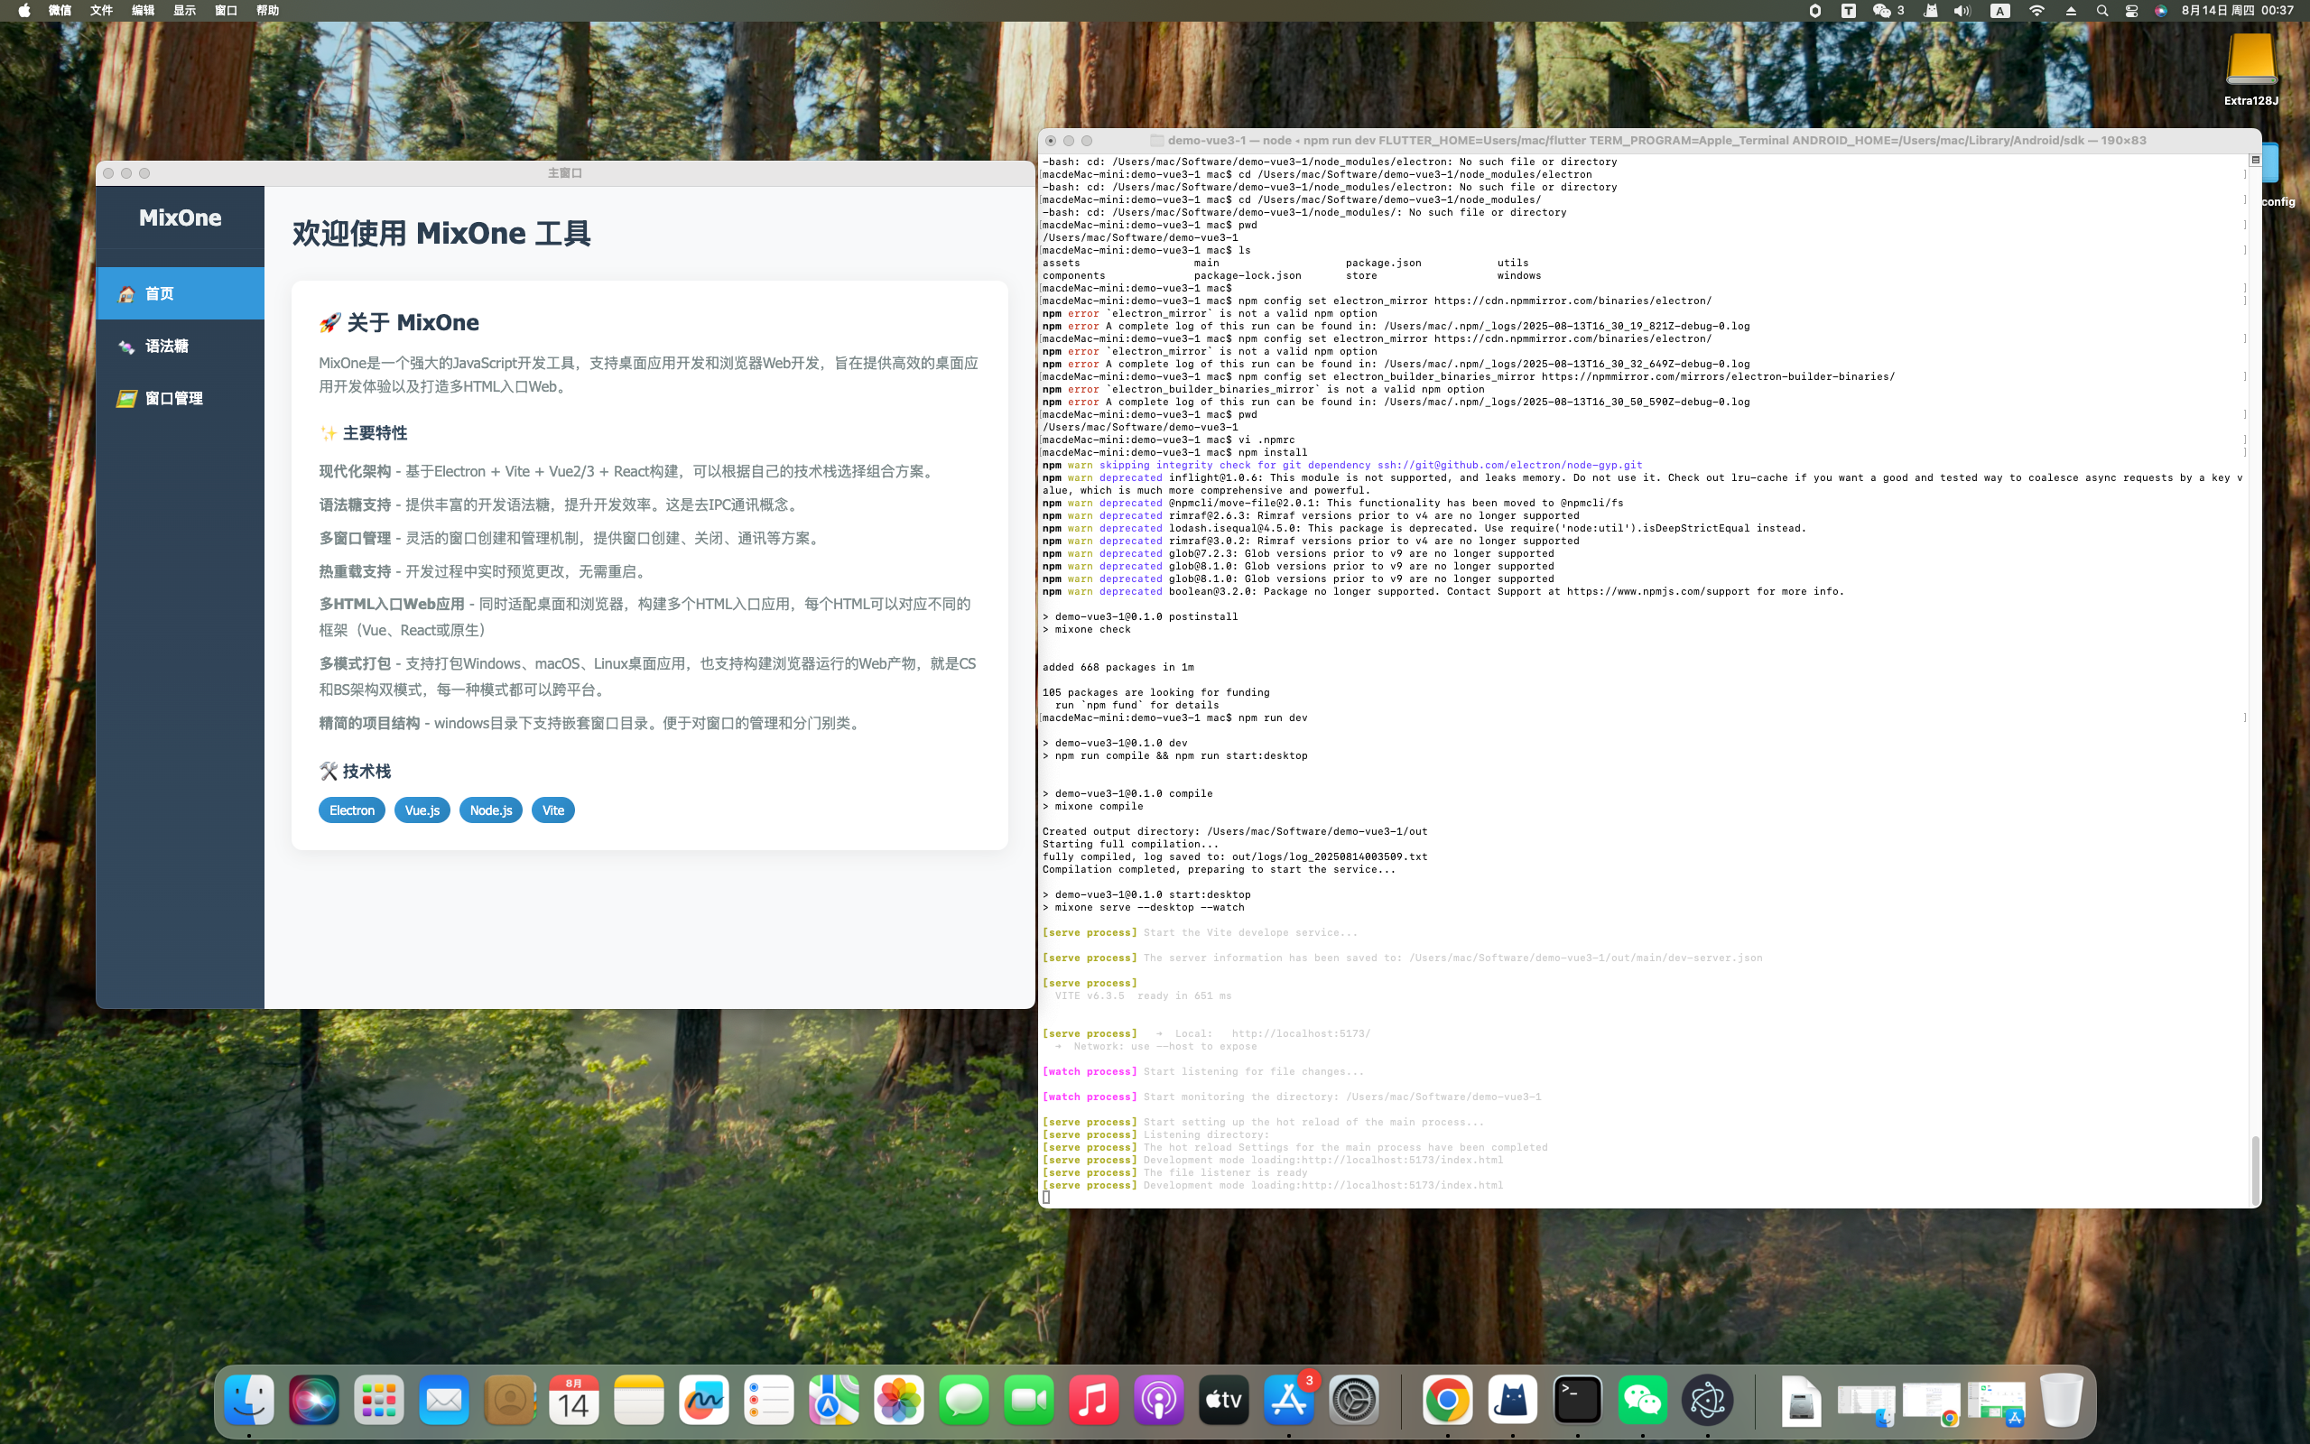
Task: Open the Extra128J drive on desktop
Action: click(2250, 69)
